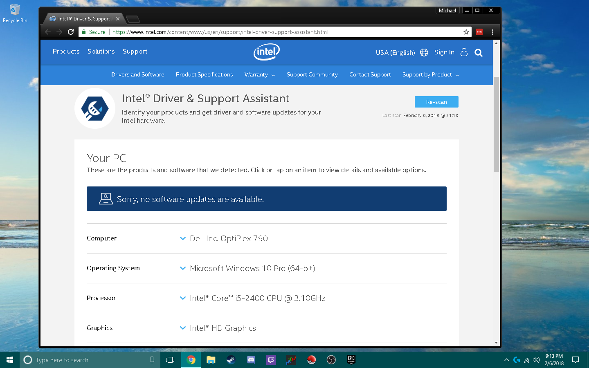Image resolution: width=589 pixels, height=368 pixels.
Task: Open the Warranty dropdown menu
Action: pyautogui.click(x=260, y=74)
